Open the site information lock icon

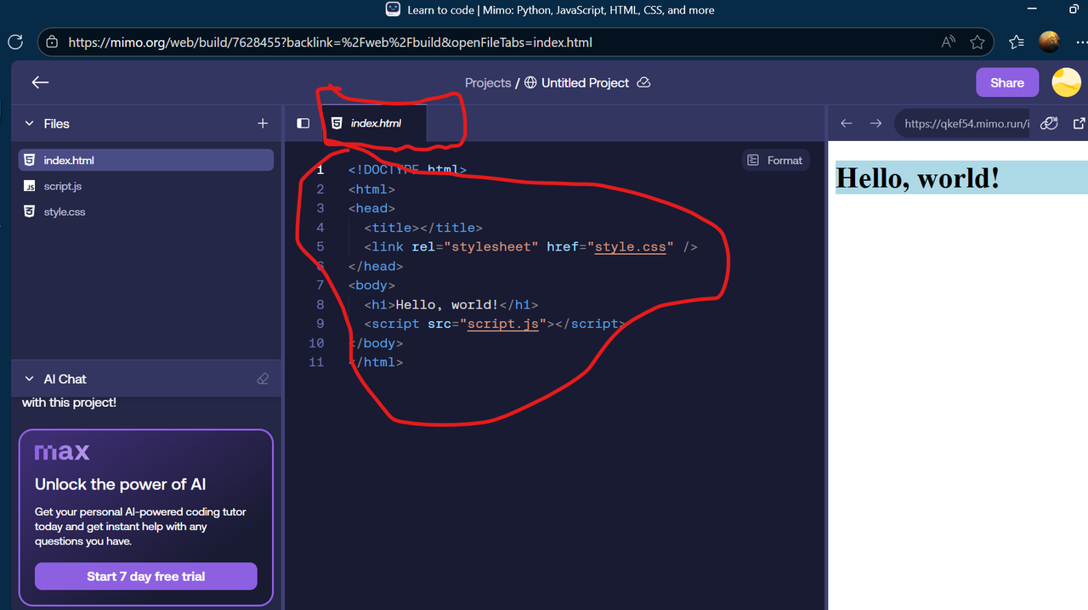(53, 42)
